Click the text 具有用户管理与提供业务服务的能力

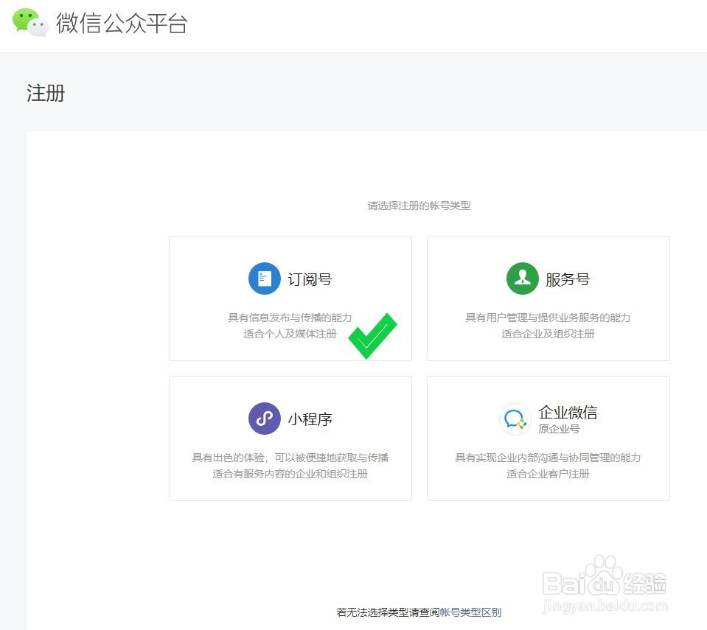click(x=548, y=318)
